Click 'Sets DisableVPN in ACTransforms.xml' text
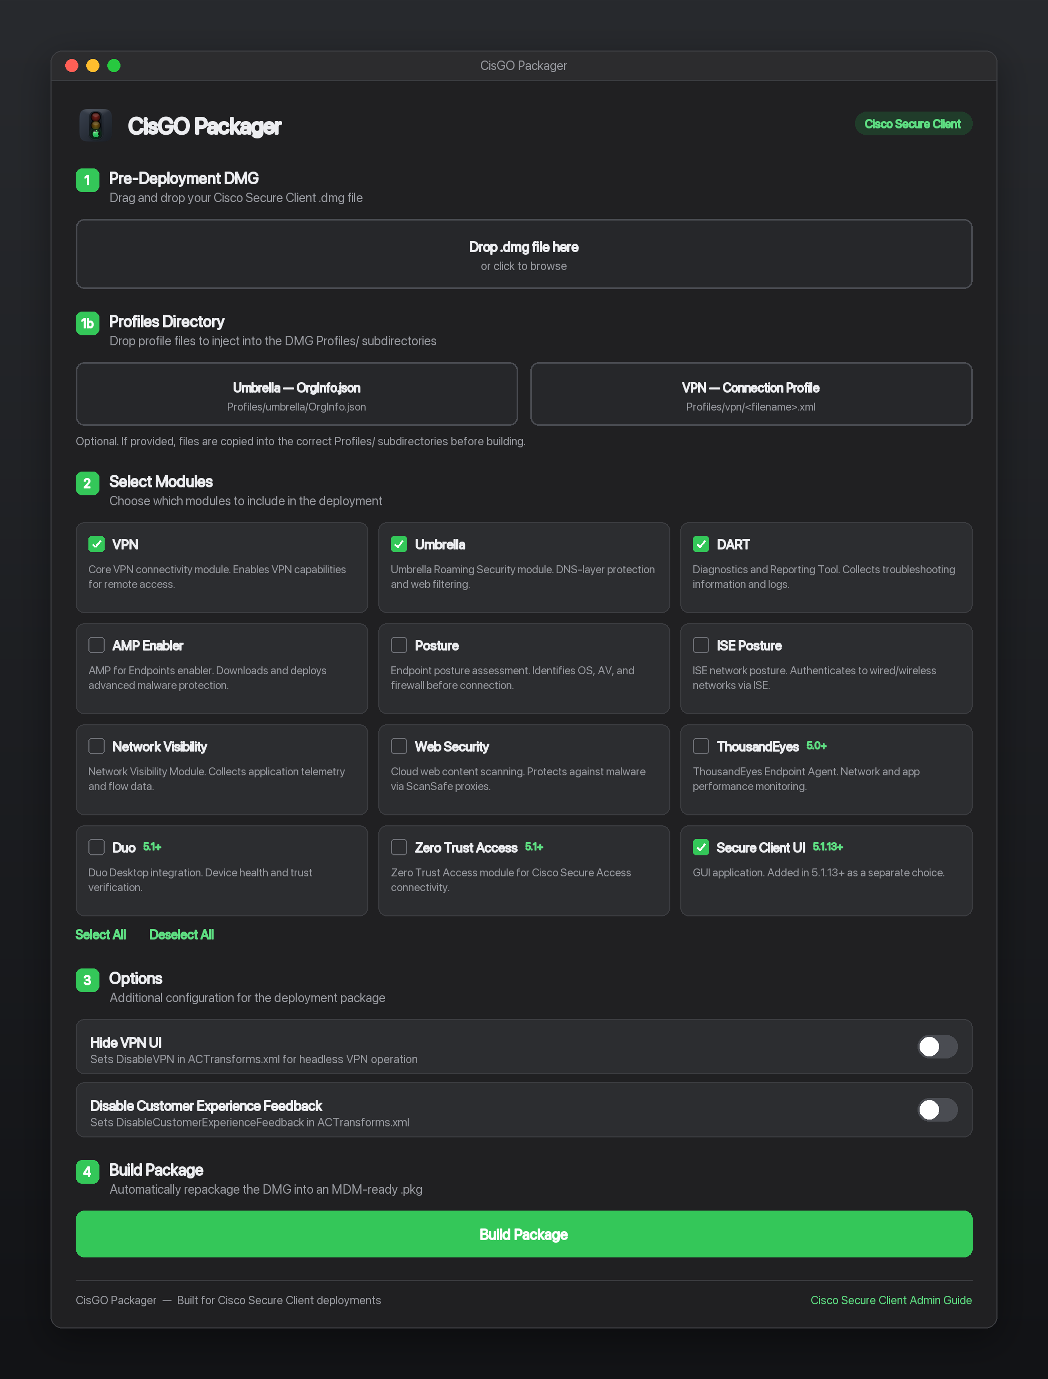The width and height of the screenshot is (1048, 1379). 254,1059
